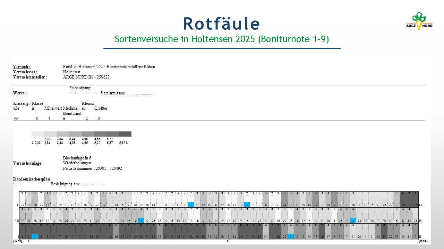Click the darkest legend swatch for 5,87-8
Viewport: 444px width, 249px height.
click(x=125, y=134)
